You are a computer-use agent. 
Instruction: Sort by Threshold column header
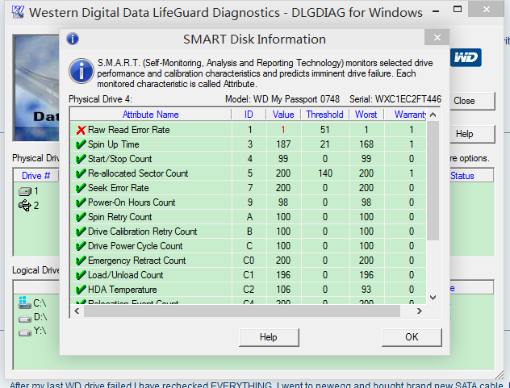[324, 115]
